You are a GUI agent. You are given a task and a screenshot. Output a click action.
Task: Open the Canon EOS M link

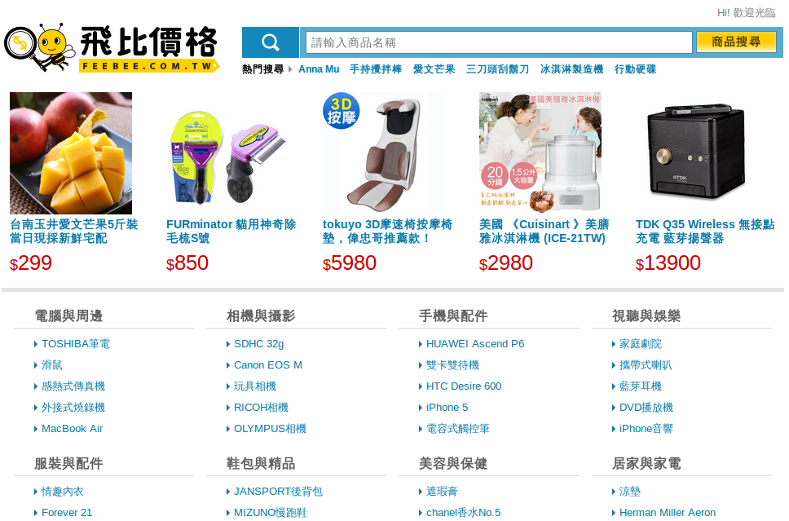[x=267, y=365]
